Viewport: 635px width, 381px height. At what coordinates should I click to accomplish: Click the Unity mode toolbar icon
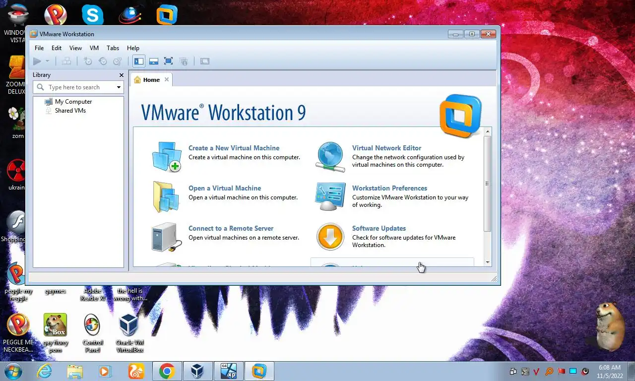tap(184, 61)
